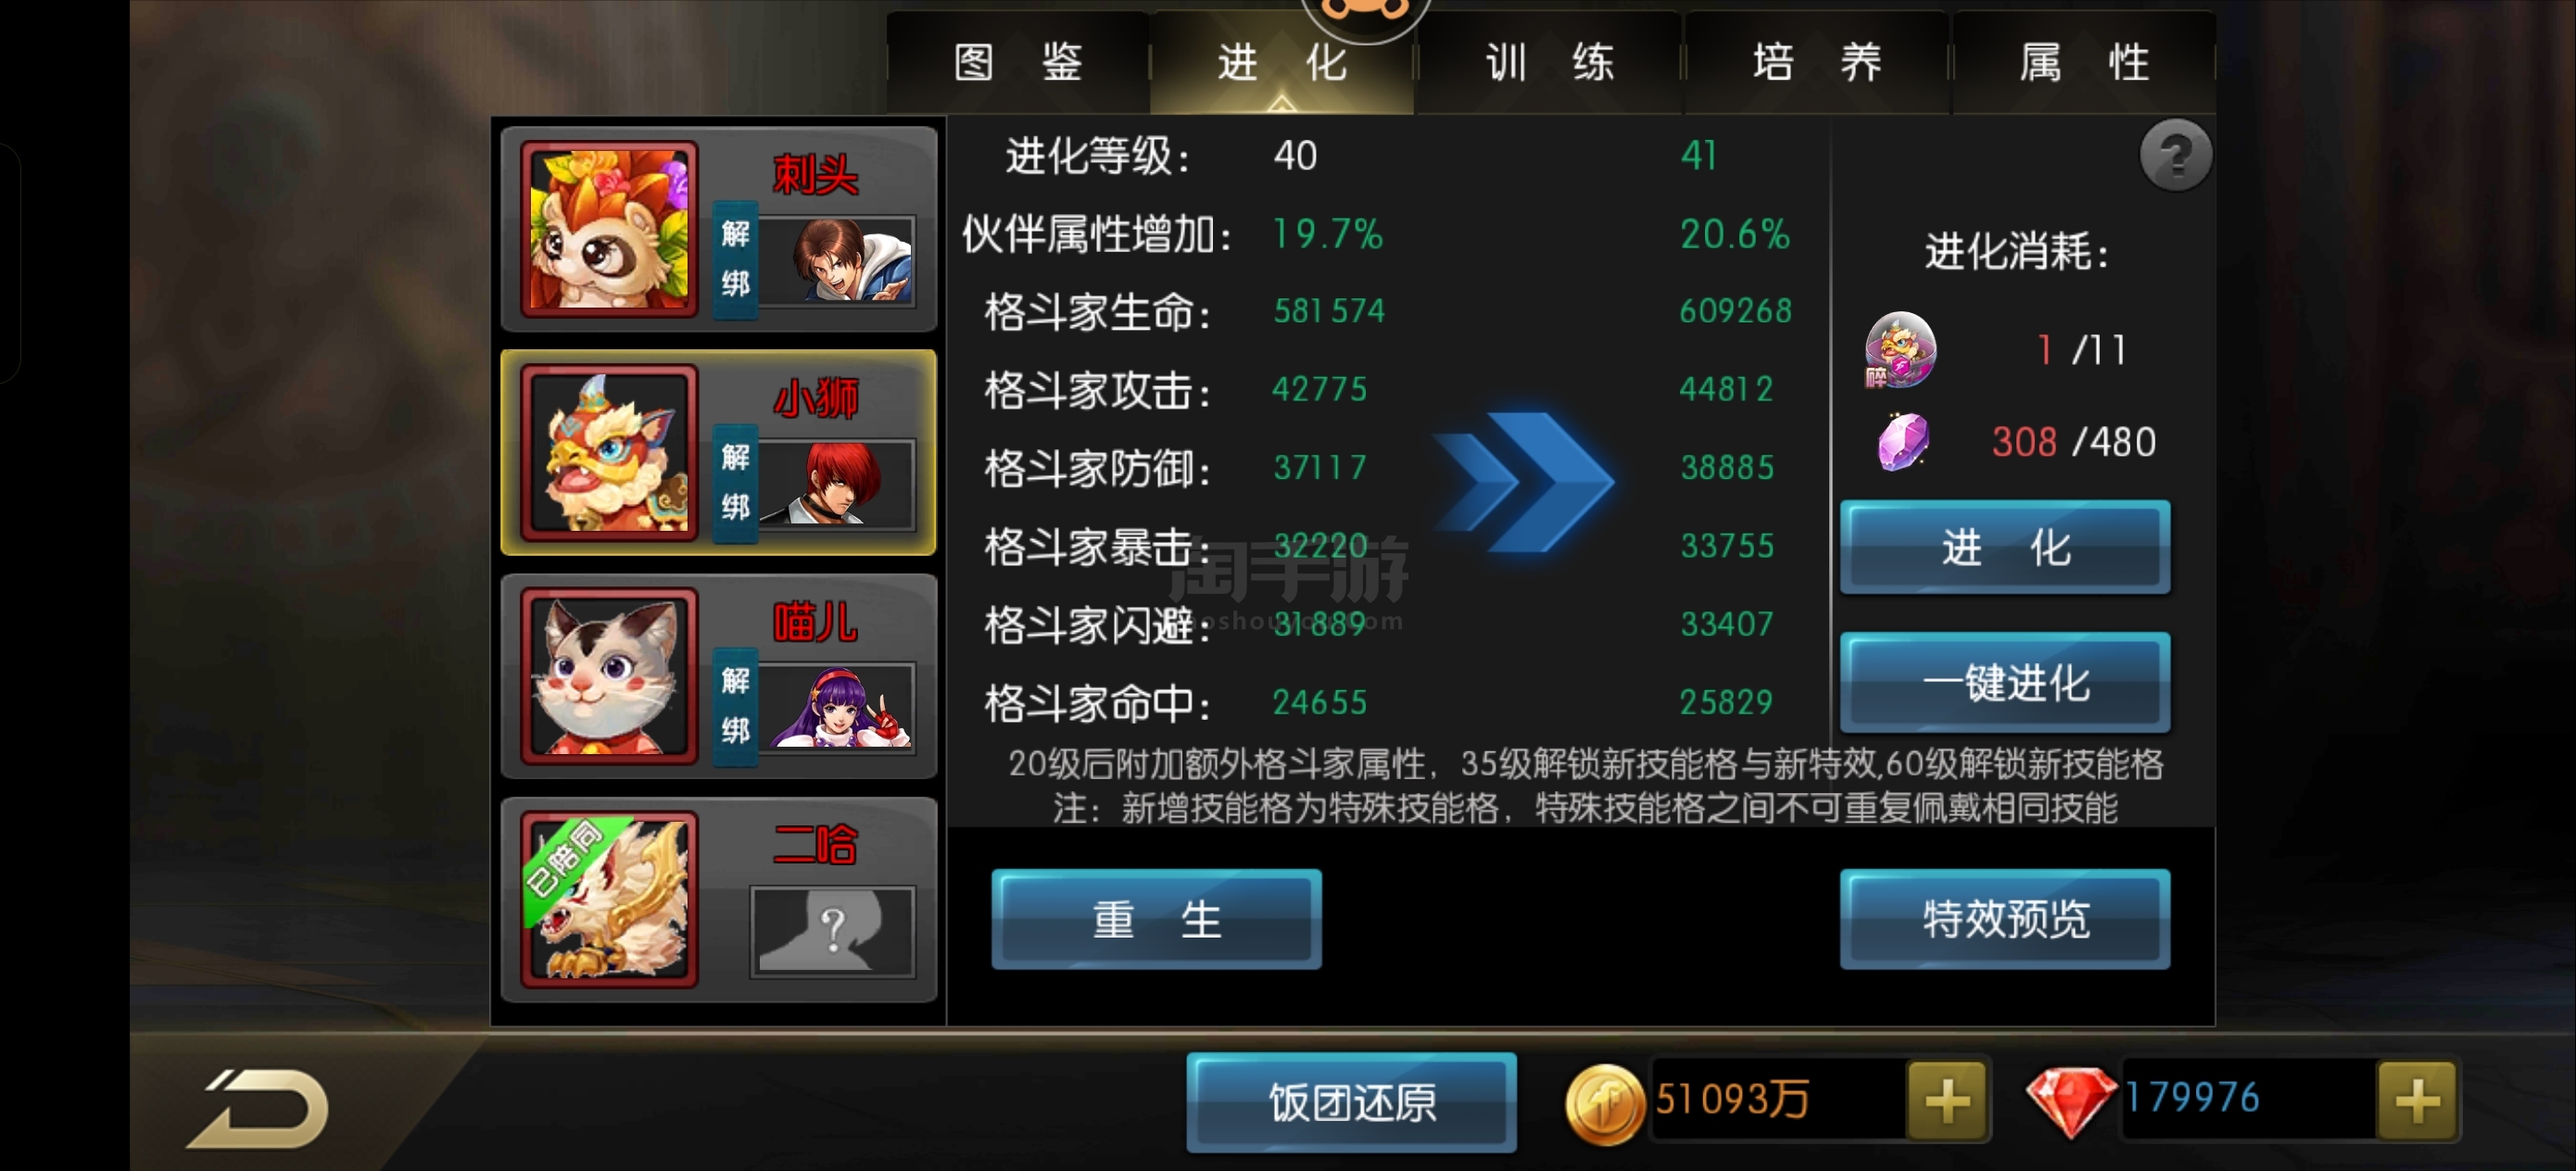
Task: Unbind fighter from 喵儿 pet
Action: coord(735,706)
